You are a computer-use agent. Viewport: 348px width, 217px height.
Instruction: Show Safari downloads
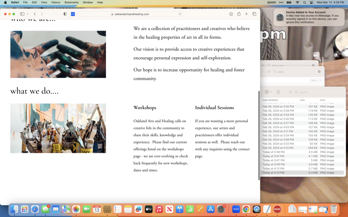[231, 14]
